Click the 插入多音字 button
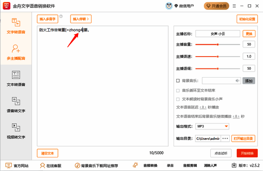The height and width of the screenshot is (171, 263). click(x=47, y=19)
